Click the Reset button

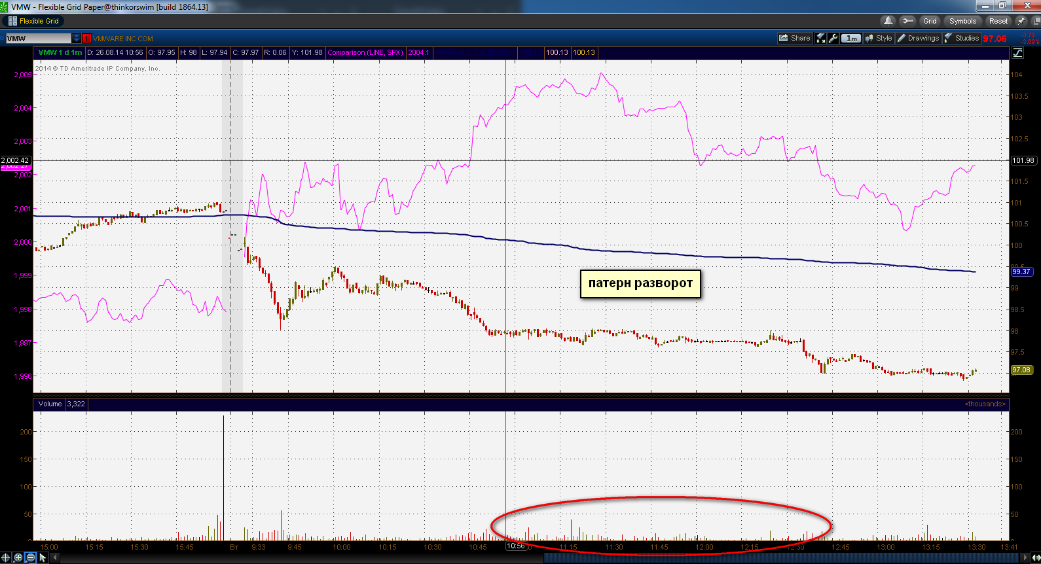(x=998, y=21)
